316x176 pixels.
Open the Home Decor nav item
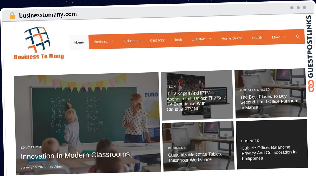pos(232,38)
